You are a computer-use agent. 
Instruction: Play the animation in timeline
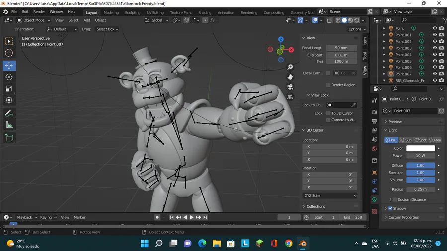(192, 217)
